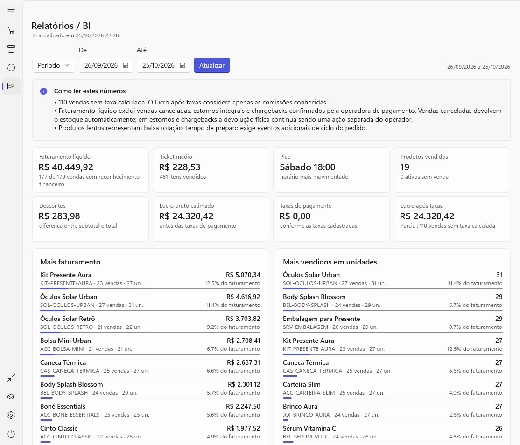
Task: Open settings gear in sidebar
Action: point(11,415)
